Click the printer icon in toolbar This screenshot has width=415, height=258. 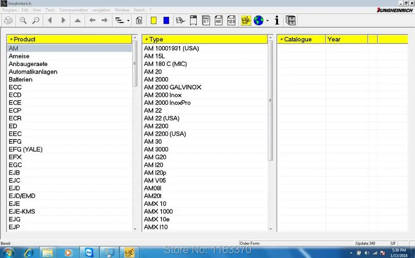[x=8, y=20]
